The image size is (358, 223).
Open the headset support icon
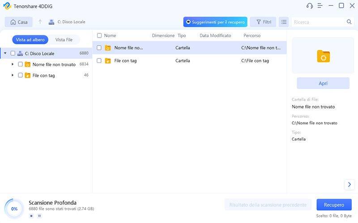[x=309, y=6]
